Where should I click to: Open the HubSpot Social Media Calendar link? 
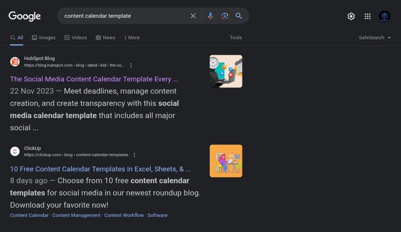pos(94,79)
